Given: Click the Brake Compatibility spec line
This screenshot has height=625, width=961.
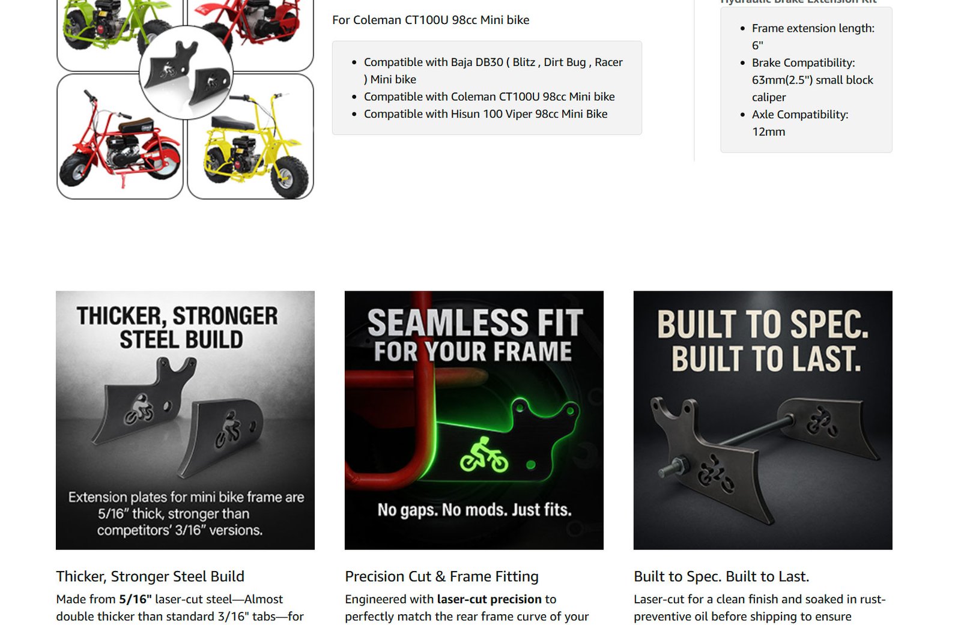Looking at the screenshot, I should pos(812,80).
